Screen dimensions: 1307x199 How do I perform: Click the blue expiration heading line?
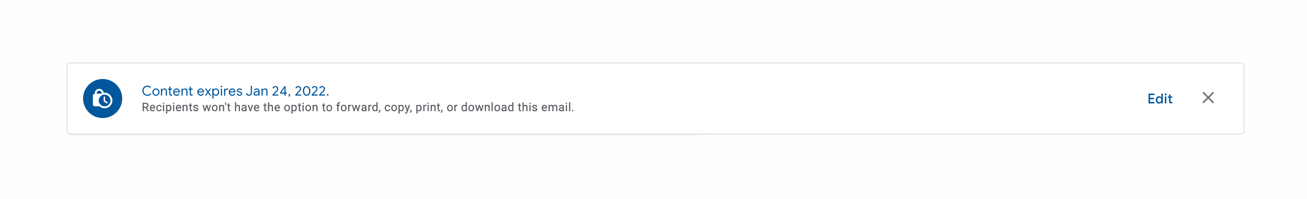tap(235, 91)
